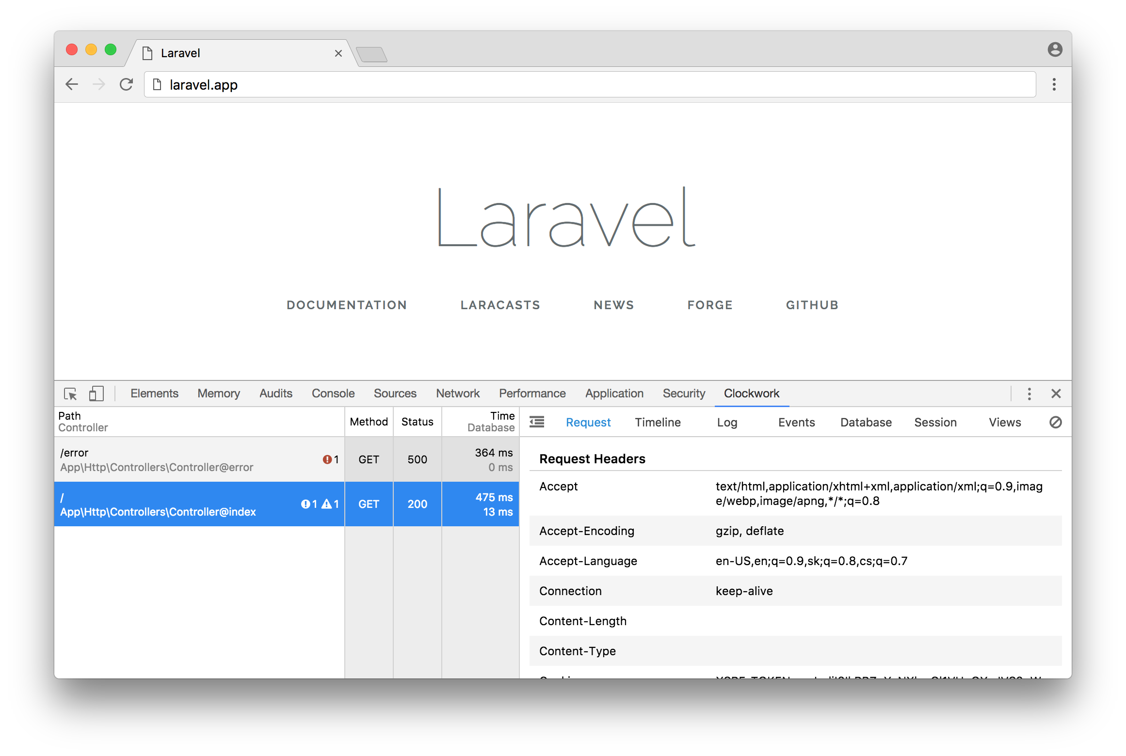Toggle the Clockwork requests list sidebar icon

[537, 422]
